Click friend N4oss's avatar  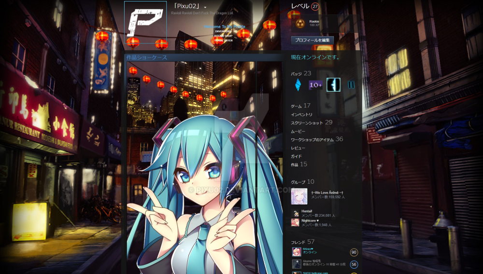(x=296, y=251)
